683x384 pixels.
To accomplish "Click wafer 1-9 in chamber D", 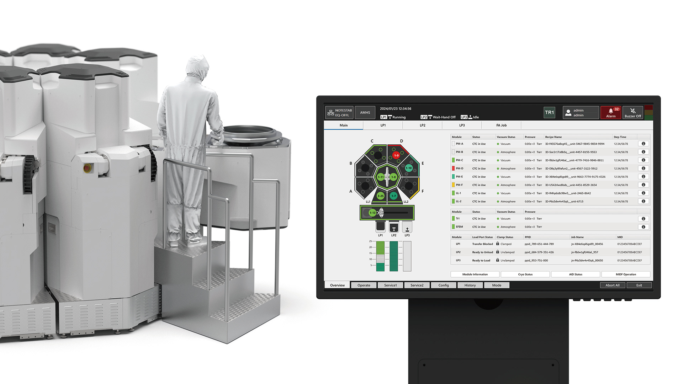I will (396, 155).
